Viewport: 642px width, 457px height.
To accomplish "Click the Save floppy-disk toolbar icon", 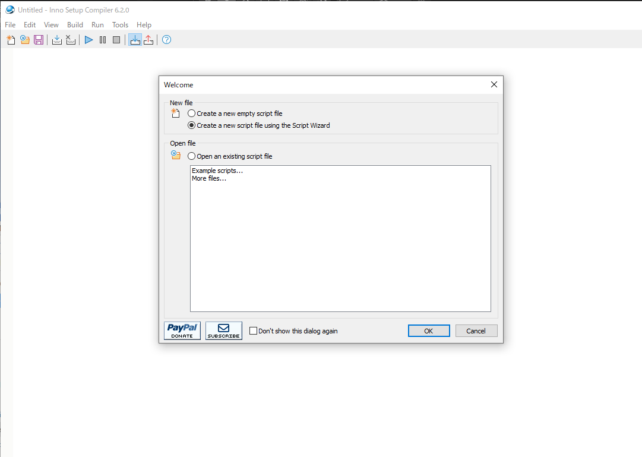I will coord(39,40).
